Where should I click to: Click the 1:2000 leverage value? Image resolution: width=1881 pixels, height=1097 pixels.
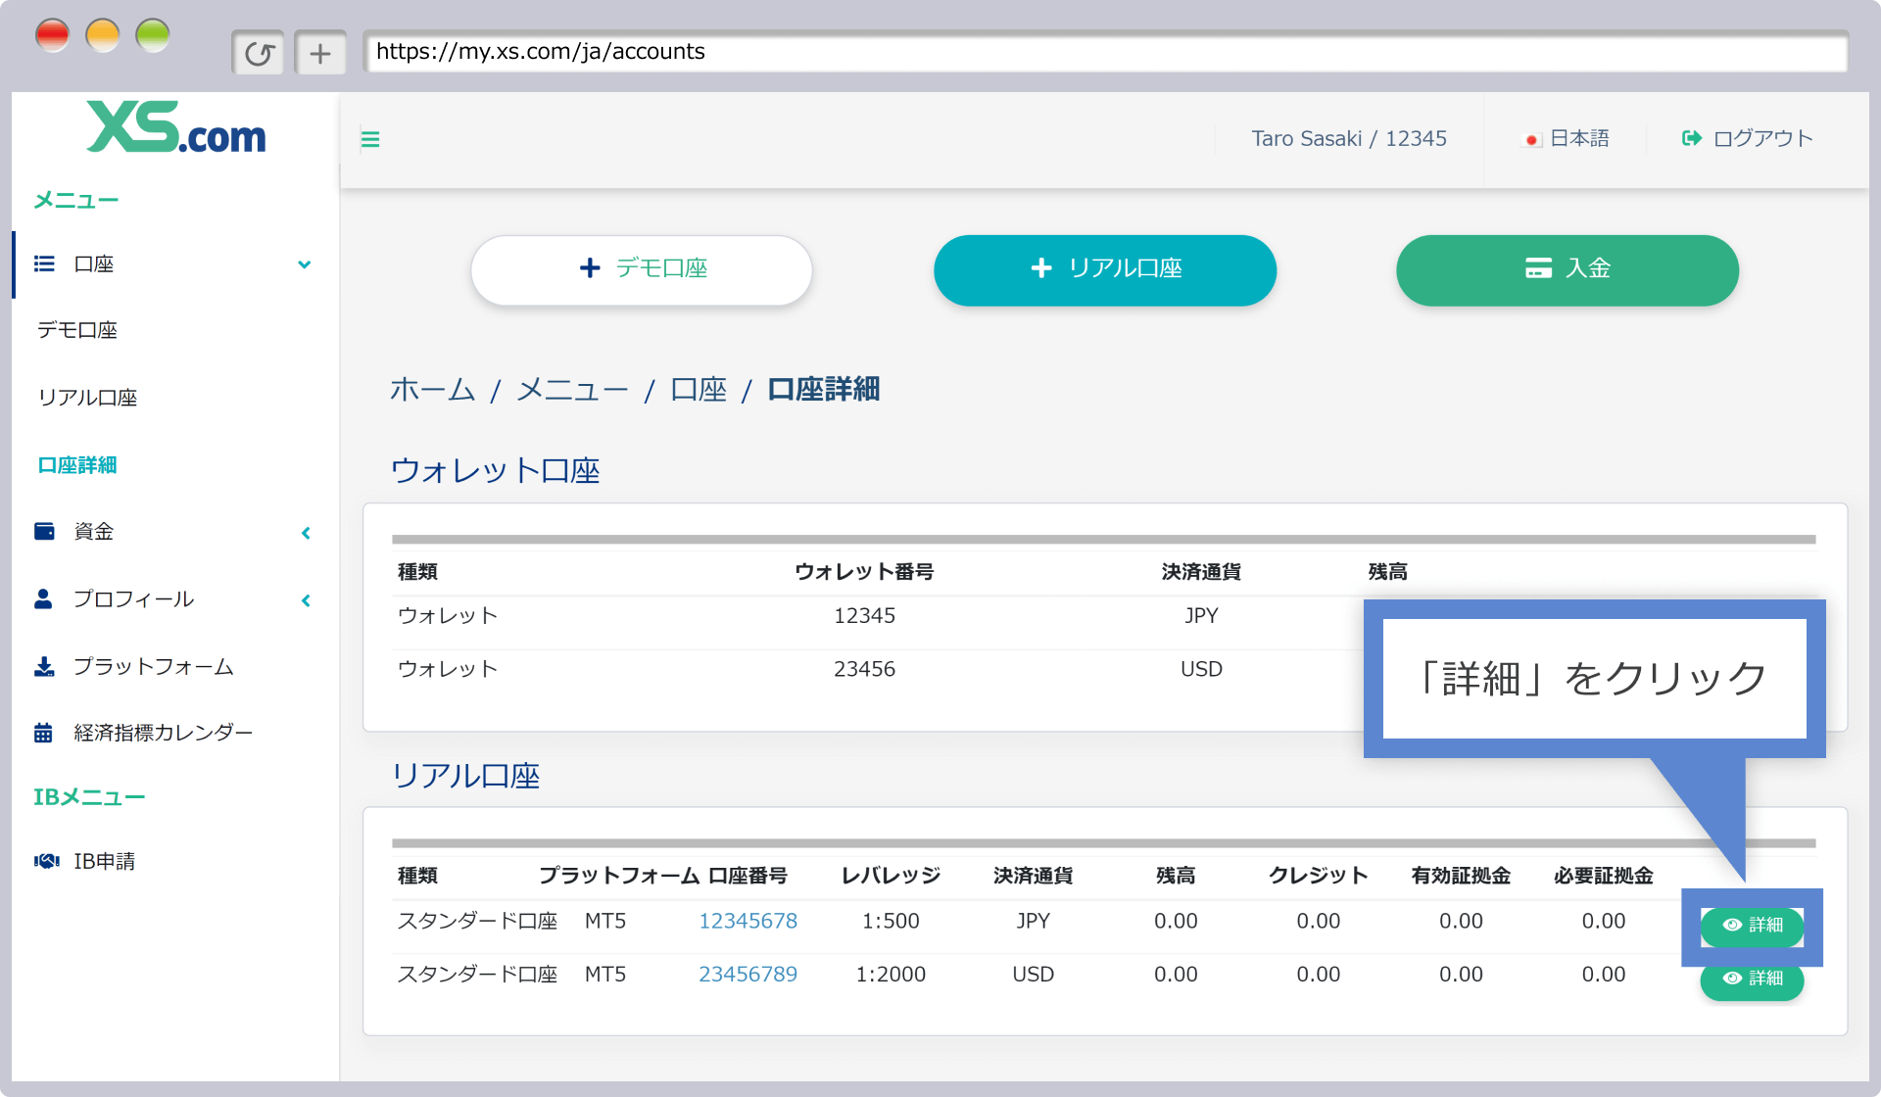(x=891, y=975)
